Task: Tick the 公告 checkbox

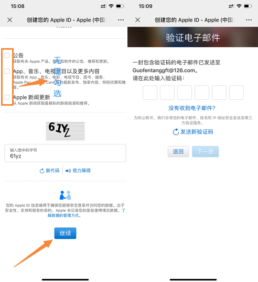Action: click(x=7, y=55)
